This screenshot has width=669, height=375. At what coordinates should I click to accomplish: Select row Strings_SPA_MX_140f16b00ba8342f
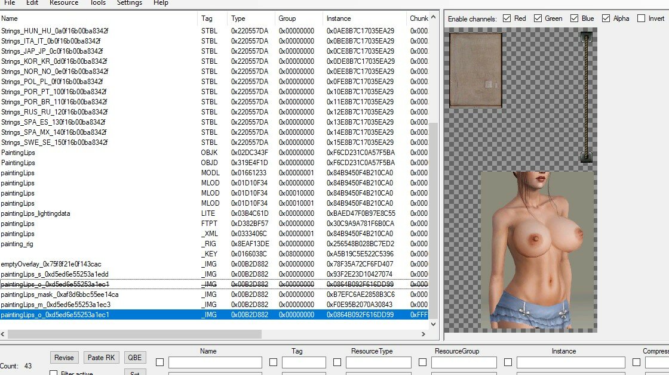[x=214, y=132]
